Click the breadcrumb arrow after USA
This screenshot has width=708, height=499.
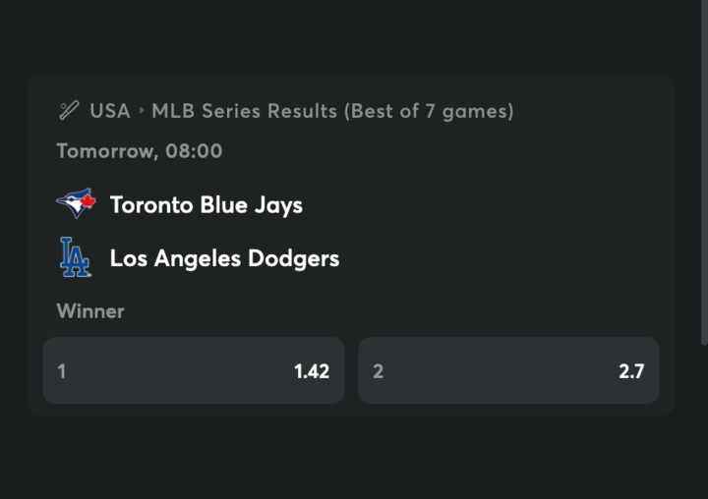pos(142,111)
